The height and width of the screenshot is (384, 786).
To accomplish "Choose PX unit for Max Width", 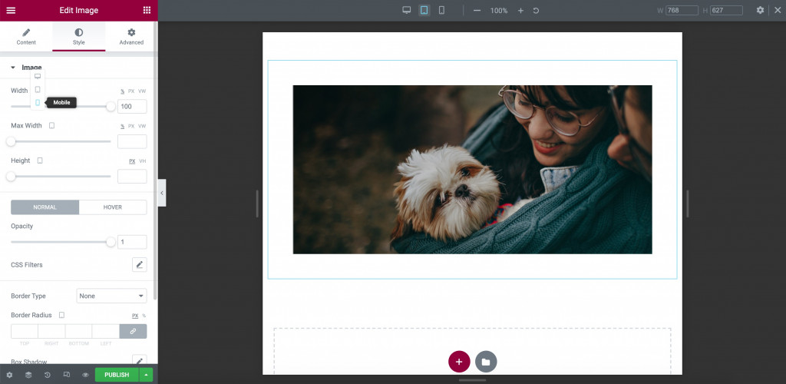I will pyautogui.click(x=131, y=126).
